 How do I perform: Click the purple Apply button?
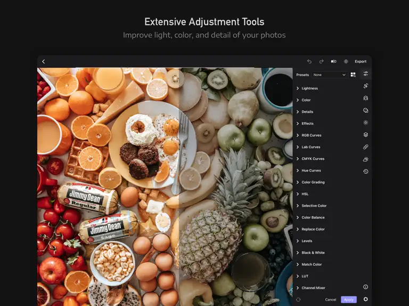[x=349, y=300]
